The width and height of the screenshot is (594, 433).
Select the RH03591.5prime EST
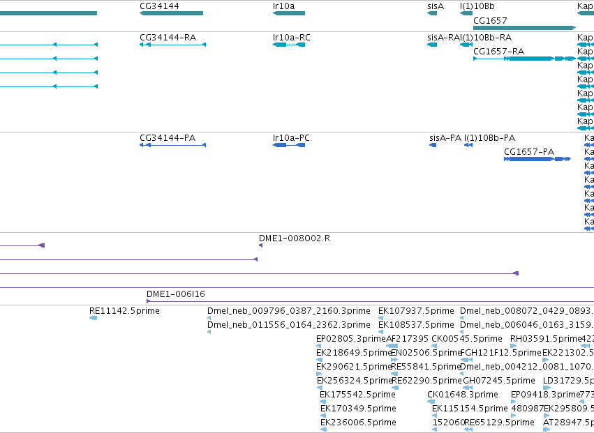click(513, 346)
